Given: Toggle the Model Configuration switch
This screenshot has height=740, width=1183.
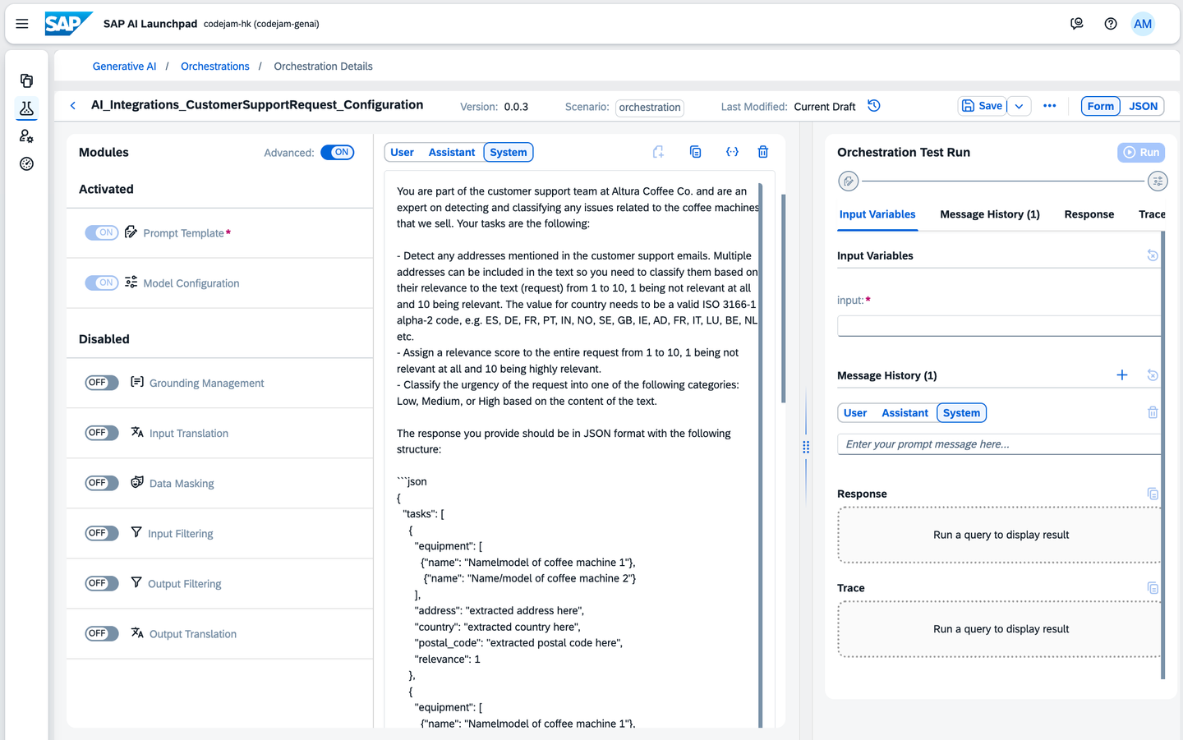Looking at the screenshot, I should [x=102, y=283].
